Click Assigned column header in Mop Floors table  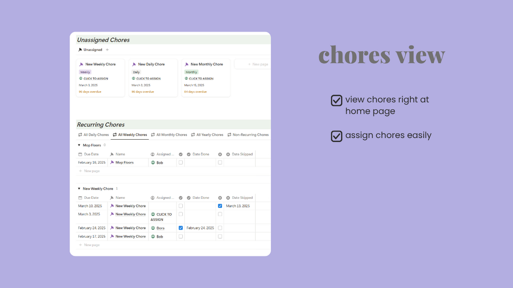pyautogui.click(x=163, y=154)
